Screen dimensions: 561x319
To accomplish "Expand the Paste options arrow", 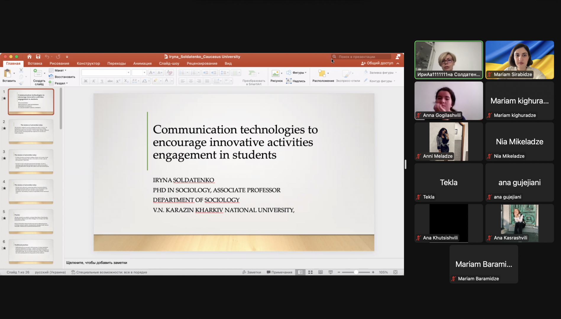I will click(x=14, y=73).
